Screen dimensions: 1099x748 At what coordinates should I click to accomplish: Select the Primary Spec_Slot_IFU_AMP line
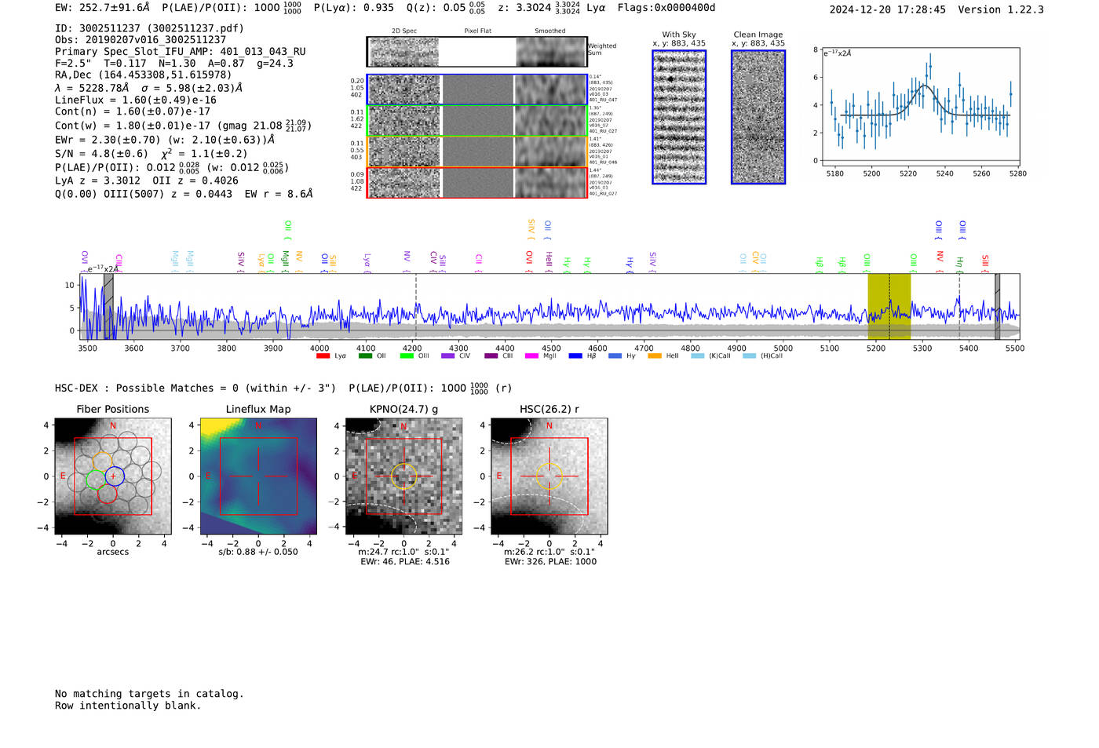point(181,52)
